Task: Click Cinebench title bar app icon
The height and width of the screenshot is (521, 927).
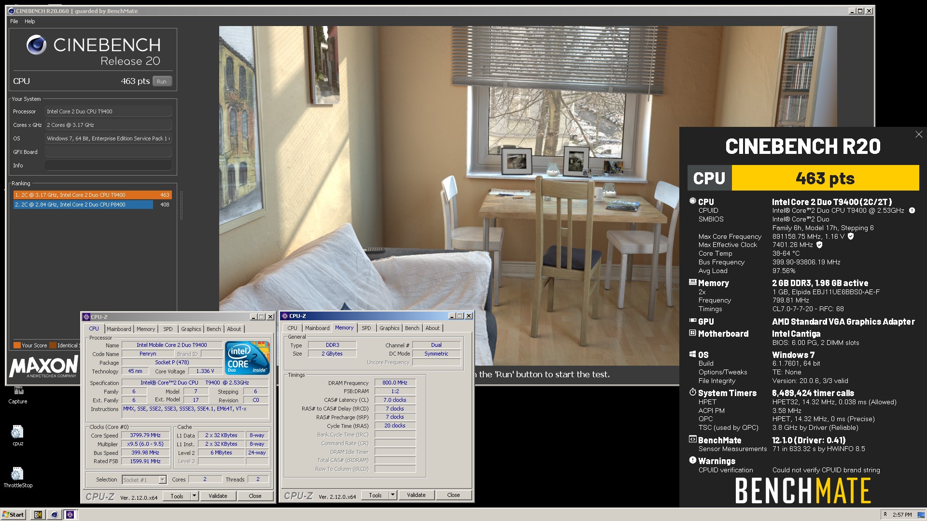Action: (12, 11)
